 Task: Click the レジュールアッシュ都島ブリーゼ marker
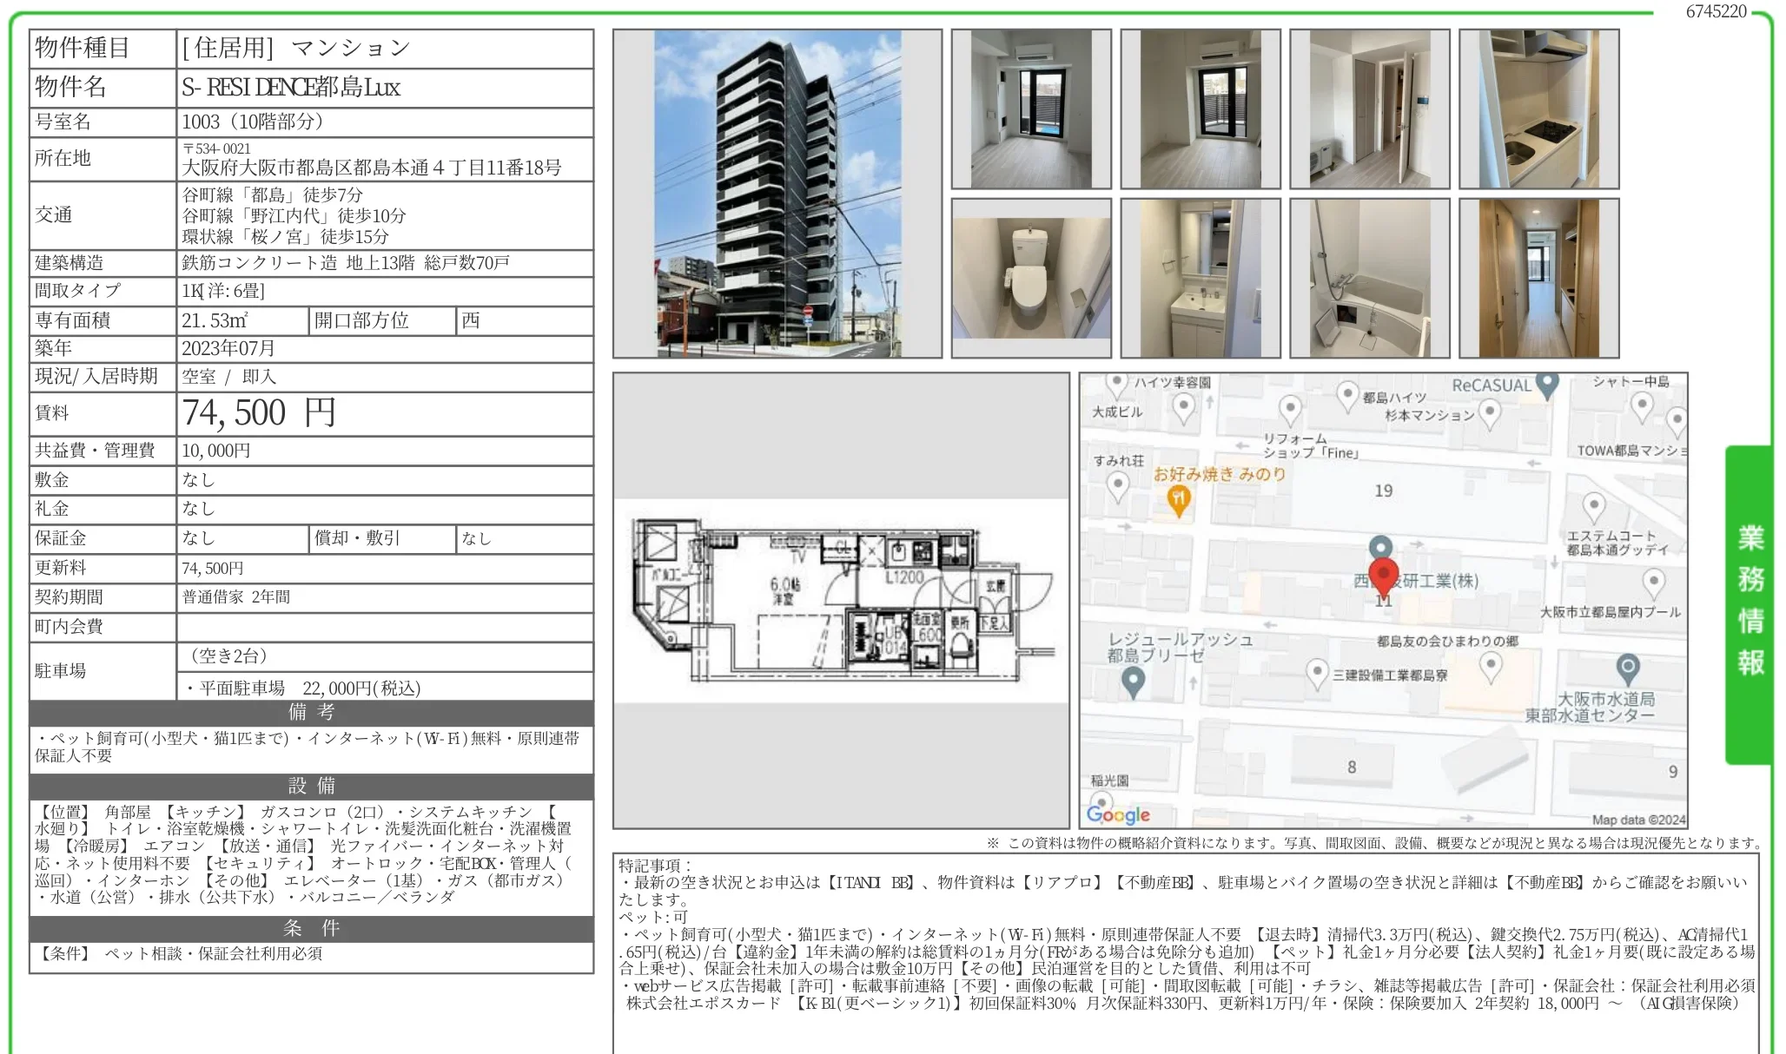tap(1133, 684)
